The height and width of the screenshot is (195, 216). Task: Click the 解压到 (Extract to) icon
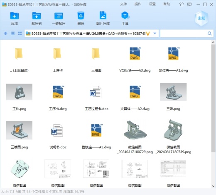(x=37, y=16)
